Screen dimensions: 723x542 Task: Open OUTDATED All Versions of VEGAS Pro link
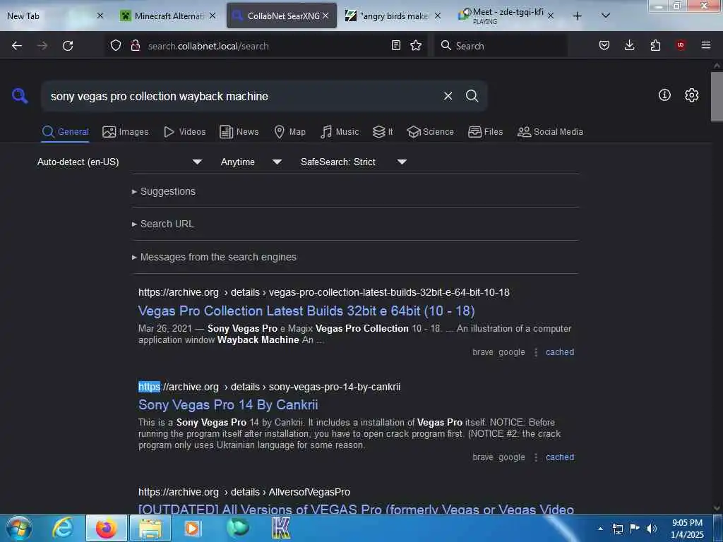356,509
